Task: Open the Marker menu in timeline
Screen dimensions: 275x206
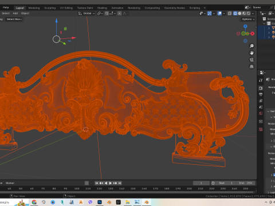Action: (10, 183)
